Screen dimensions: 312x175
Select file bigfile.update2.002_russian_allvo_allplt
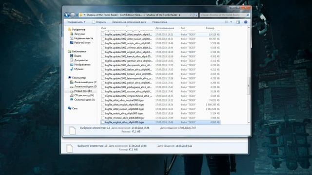point(160,91)
